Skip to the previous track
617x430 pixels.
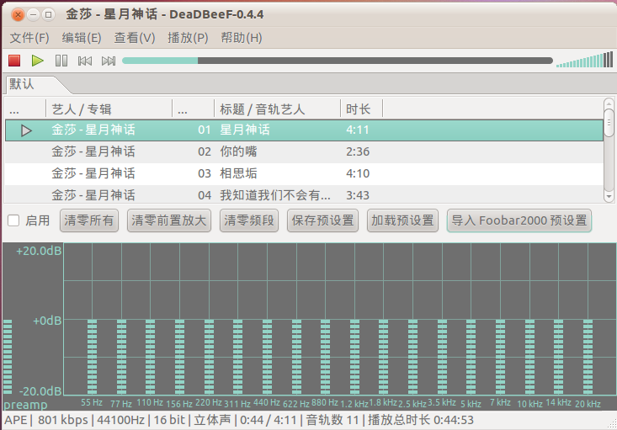[85, 61]
